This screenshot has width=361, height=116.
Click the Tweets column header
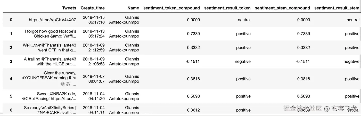coord(69,8)
